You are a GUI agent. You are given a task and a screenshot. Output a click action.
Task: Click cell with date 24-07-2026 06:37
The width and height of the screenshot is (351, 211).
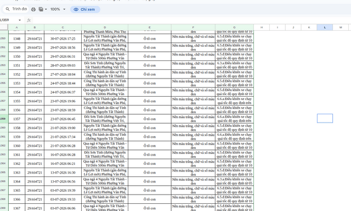[63, 92]
